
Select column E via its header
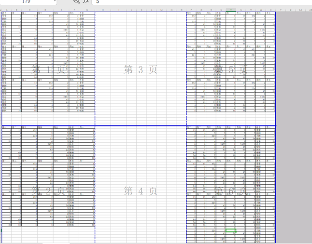61,10
